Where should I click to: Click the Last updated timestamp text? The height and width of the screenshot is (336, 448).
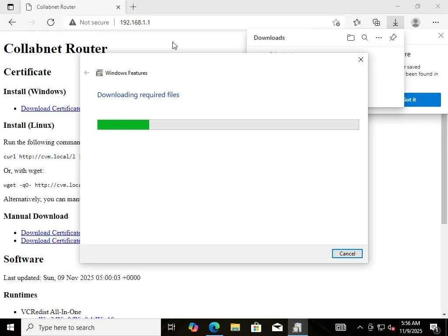pyautogui.click(x=72, y=278)
